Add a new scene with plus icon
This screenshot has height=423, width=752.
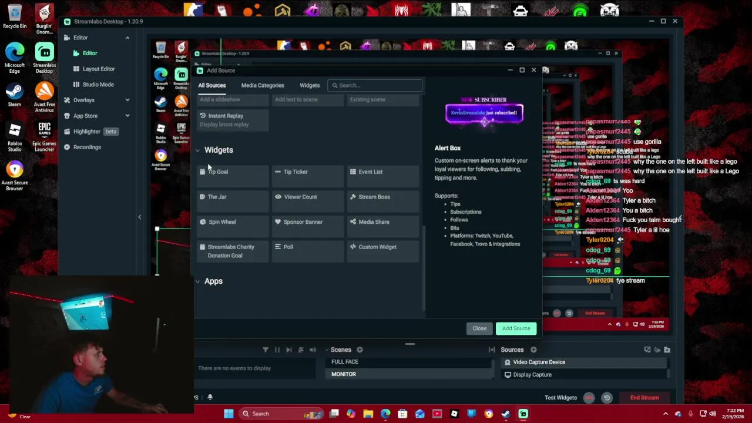pos(360,350)
